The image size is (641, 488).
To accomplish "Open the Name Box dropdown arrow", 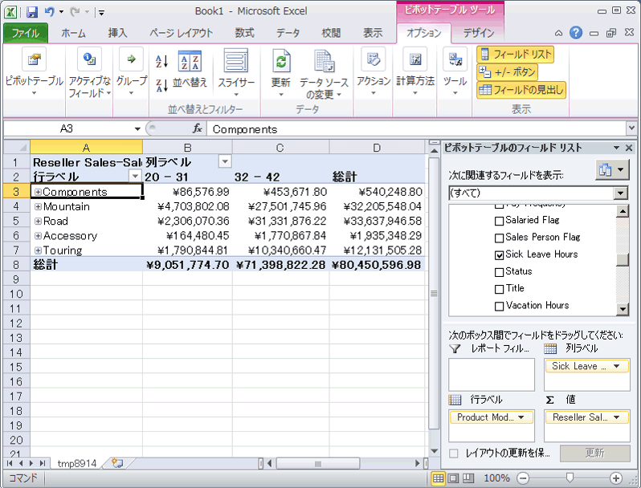I will point(137,129).
